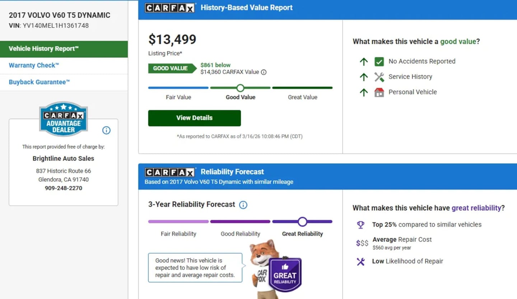Click the Great Reliability slider marker

[x=302, y=221]
